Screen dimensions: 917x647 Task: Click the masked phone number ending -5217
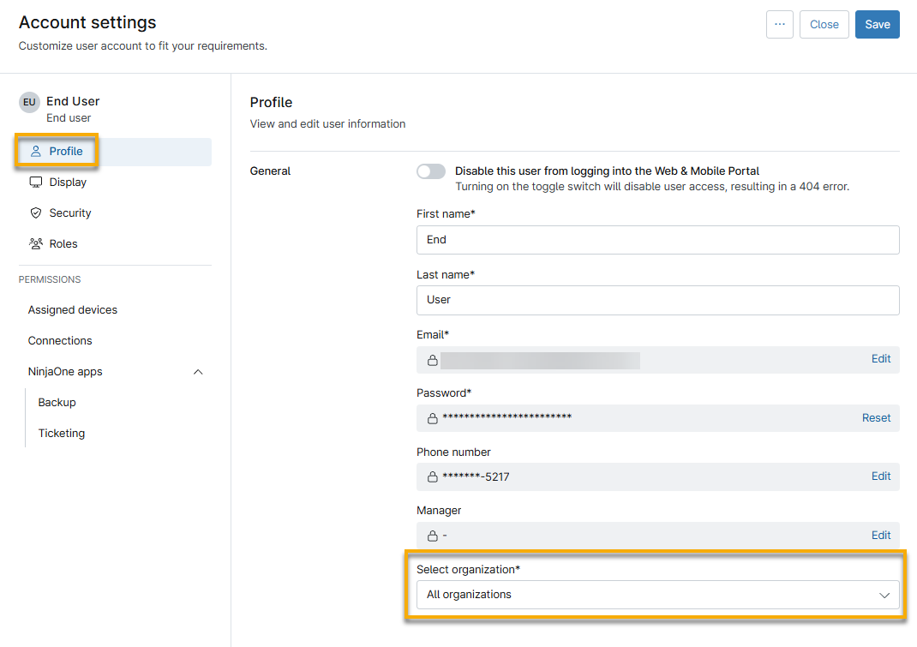pos(476,476)
